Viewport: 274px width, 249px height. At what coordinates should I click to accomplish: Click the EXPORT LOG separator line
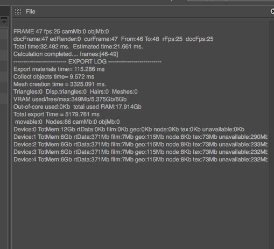87,62
